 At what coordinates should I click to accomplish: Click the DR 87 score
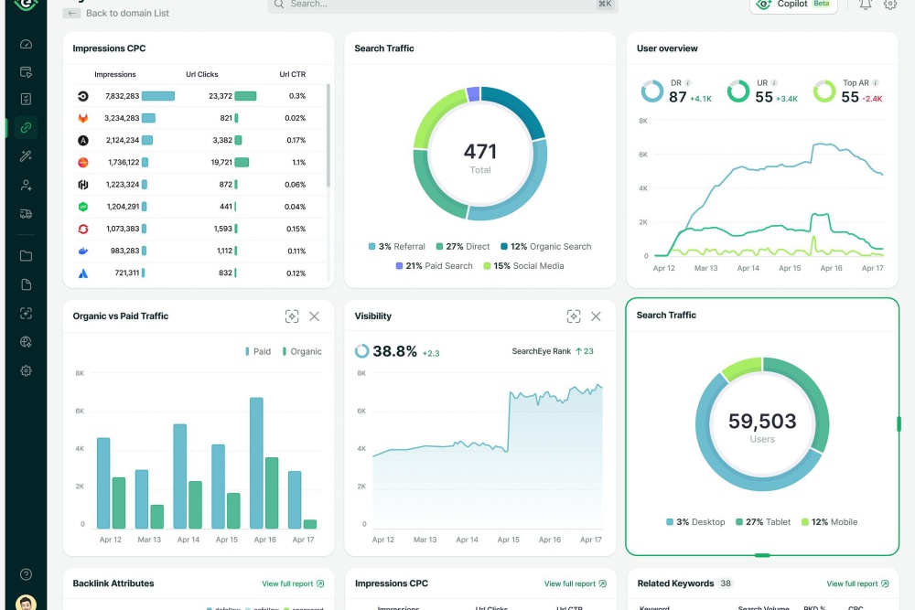click(677, 97)
